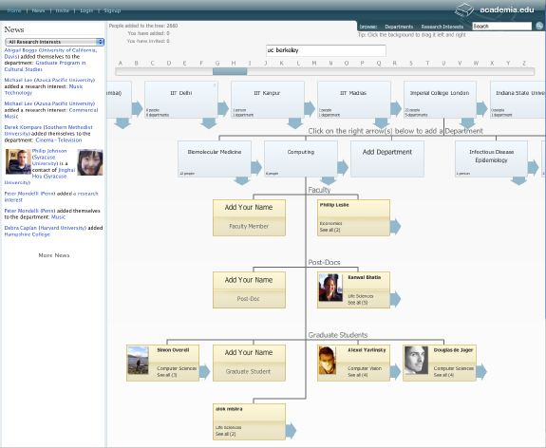Screen dimensions: 546x448
Task: Jump to letter Z in alphabet bar
Action: 524,63
